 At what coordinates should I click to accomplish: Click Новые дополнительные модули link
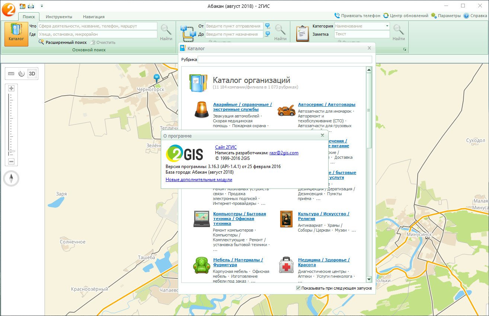point(199,180)
